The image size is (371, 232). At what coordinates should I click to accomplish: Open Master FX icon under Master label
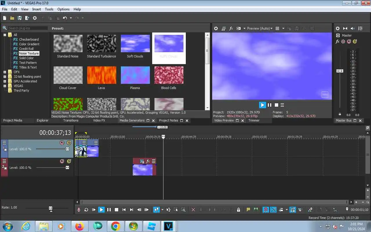338,41
